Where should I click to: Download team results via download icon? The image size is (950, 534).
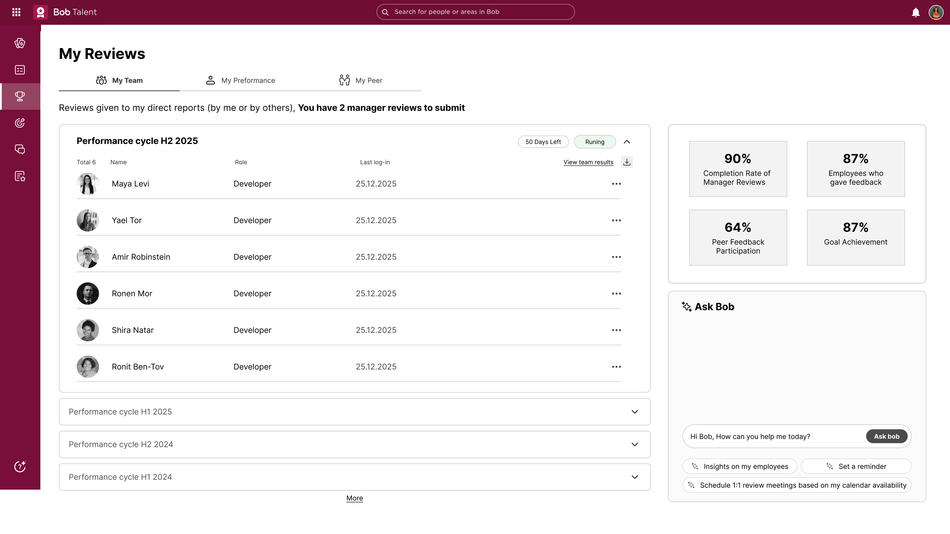pyautogui.click(x=627, y=162)
